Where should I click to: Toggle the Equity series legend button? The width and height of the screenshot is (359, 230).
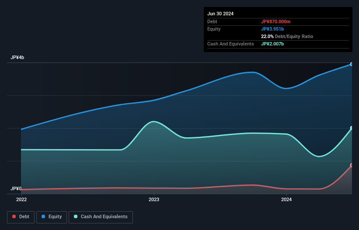tap(52, 217)
